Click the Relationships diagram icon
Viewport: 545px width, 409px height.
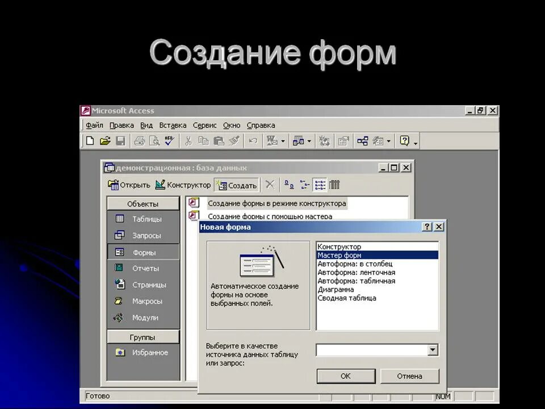coord(362,141)
